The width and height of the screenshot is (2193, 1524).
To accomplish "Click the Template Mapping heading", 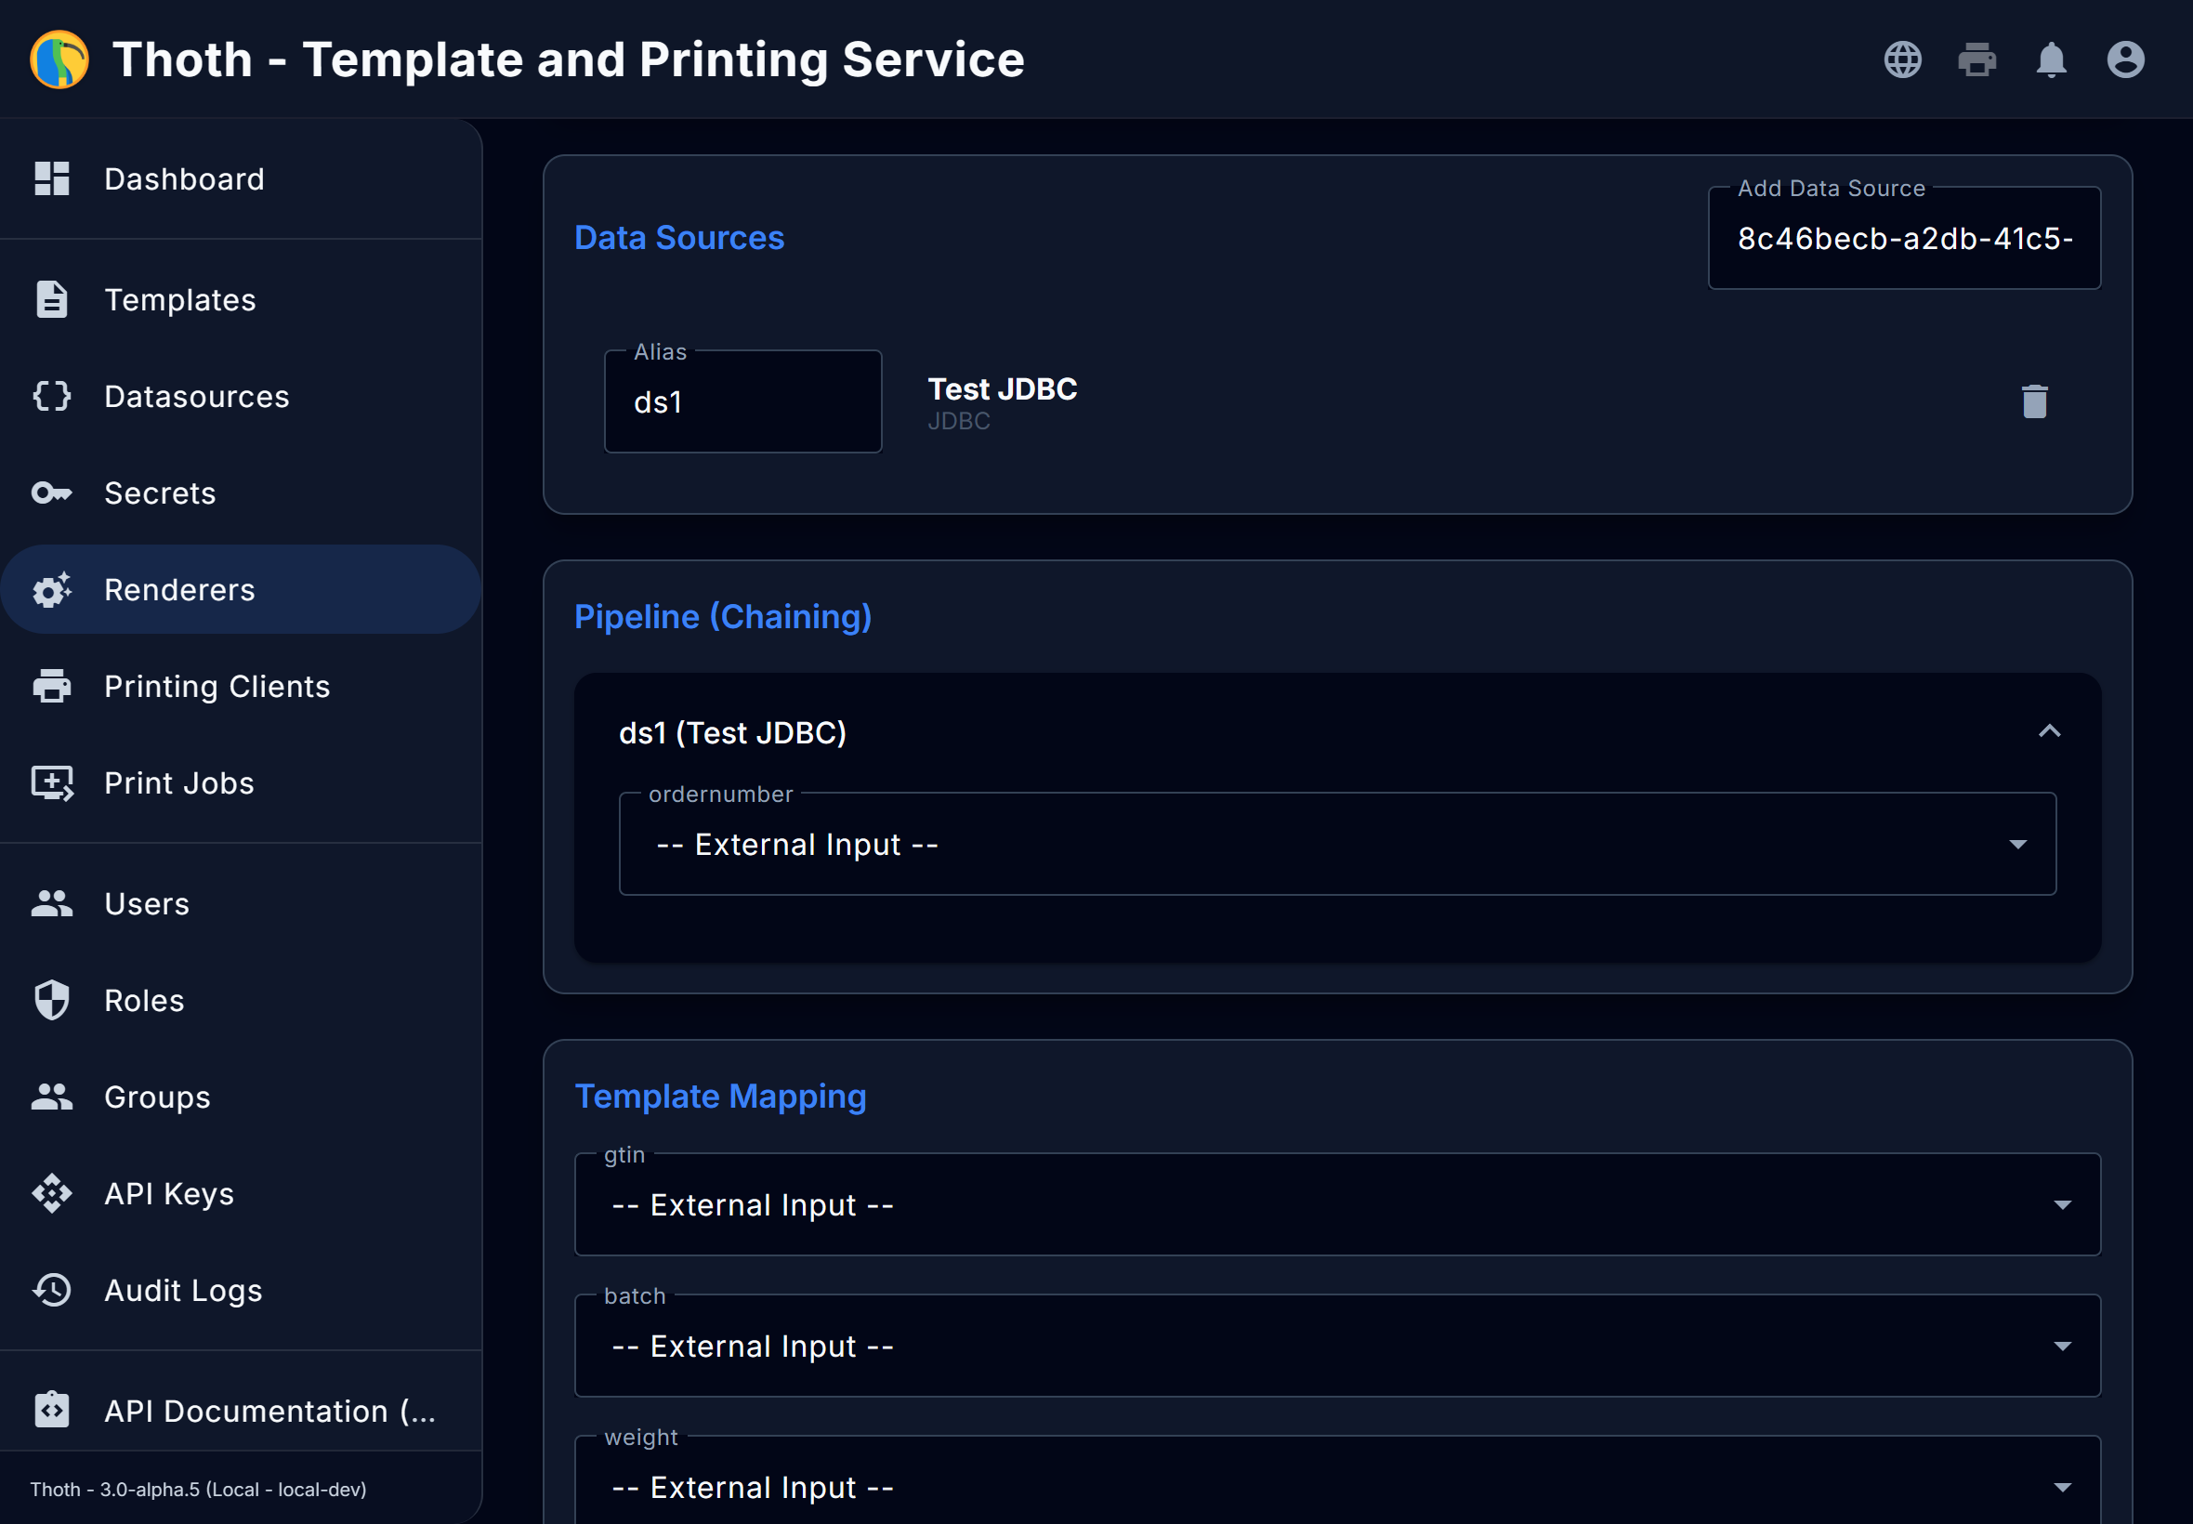I will (x=720, y=1097).
